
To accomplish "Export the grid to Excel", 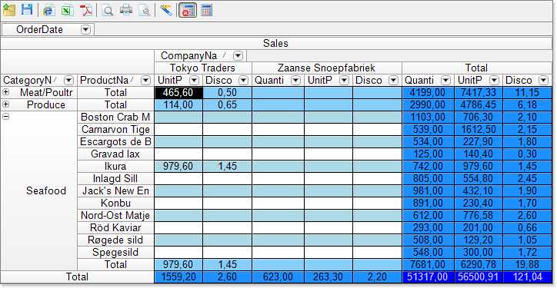I will (x=66, y=10).
